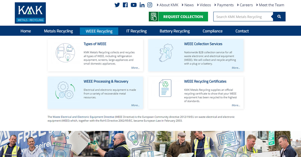Focus the Search KMK Metals Recycling field
Screen dimensions: 301x157
pyautogui.click(x=243, y=17)
